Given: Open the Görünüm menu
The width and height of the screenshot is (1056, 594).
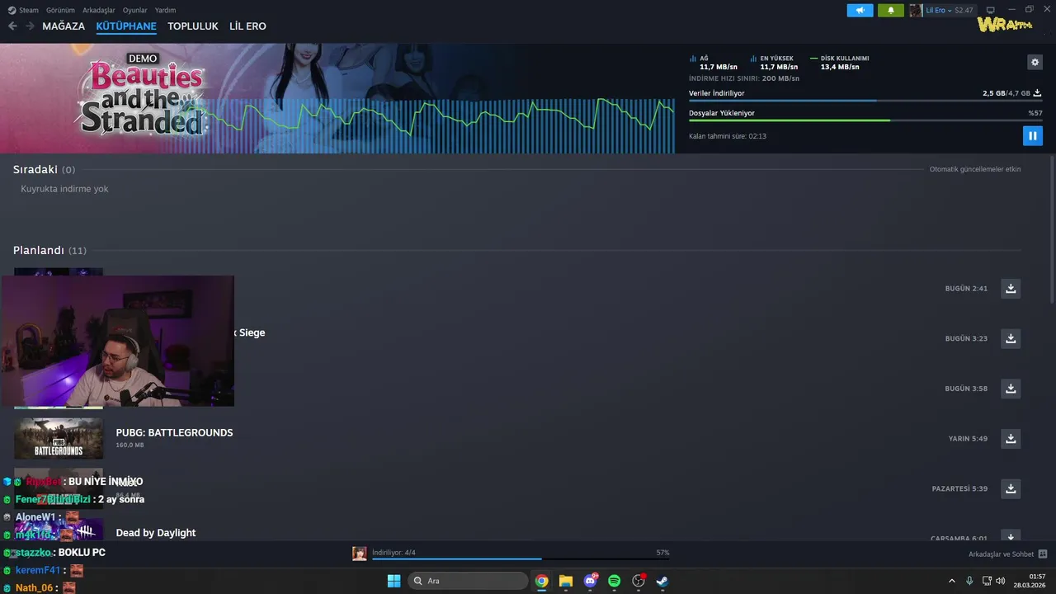Looking at the screenshot, I should 60,10.
